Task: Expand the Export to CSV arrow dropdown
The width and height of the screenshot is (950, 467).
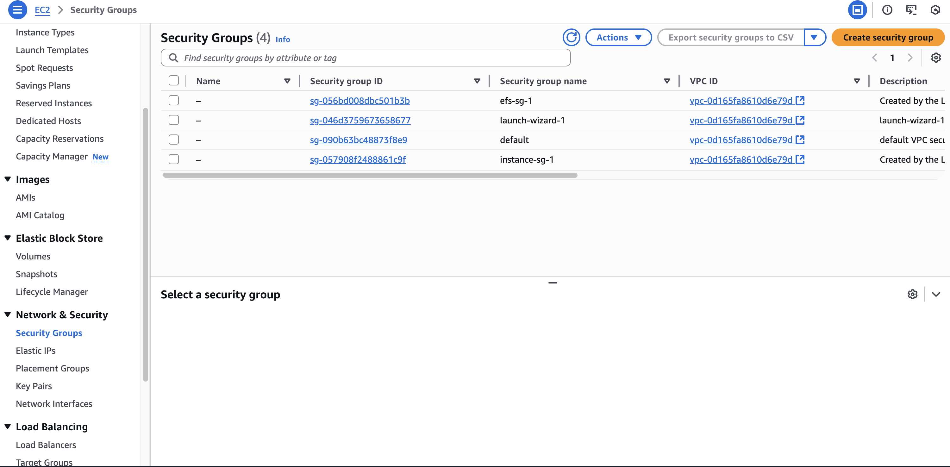Action: pos(814,38)
